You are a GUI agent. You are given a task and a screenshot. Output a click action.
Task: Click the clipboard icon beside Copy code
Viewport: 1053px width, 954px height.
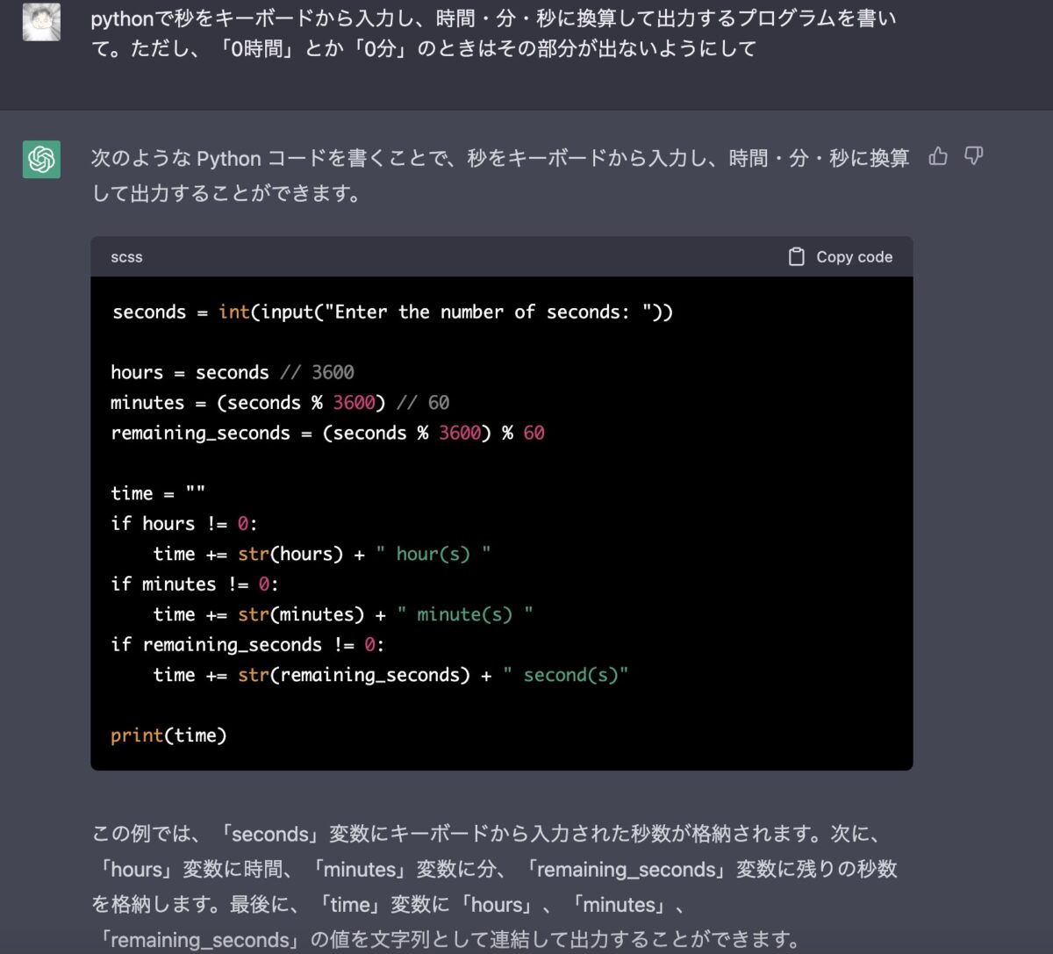click(797, 256)
